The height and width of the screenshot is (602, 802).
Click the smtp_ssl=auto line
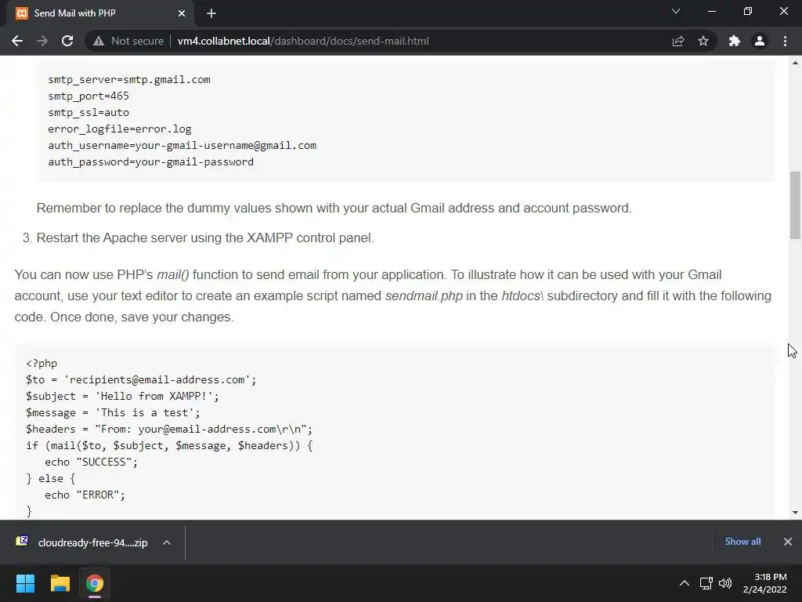89,113
